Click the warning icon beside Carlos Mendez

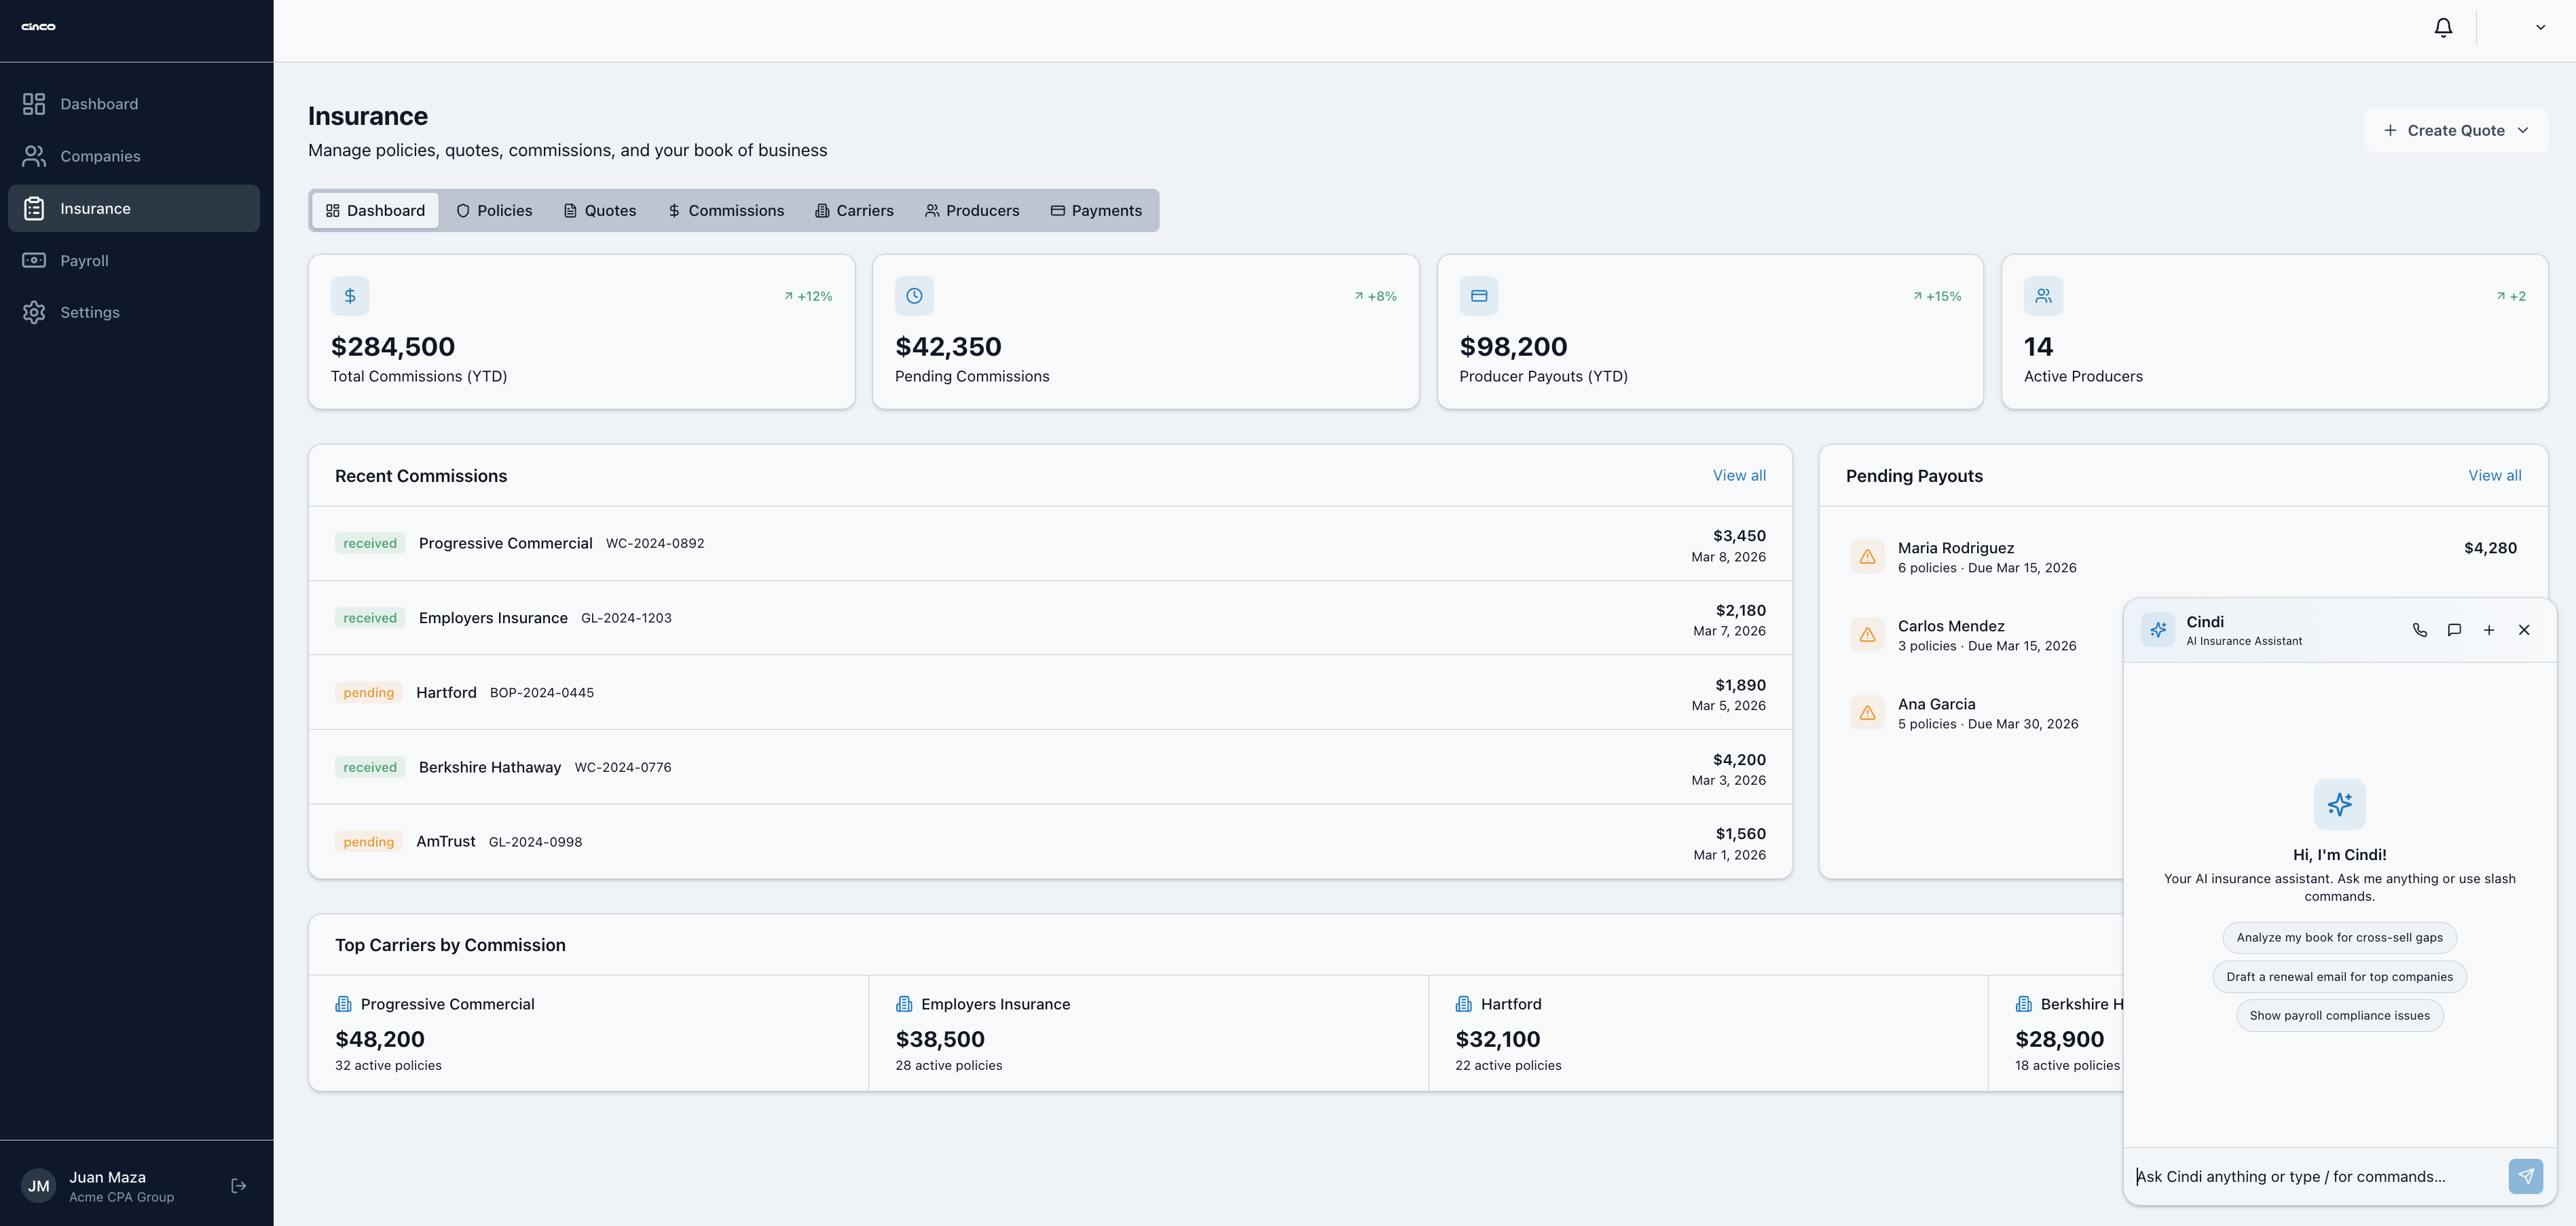1867,635
